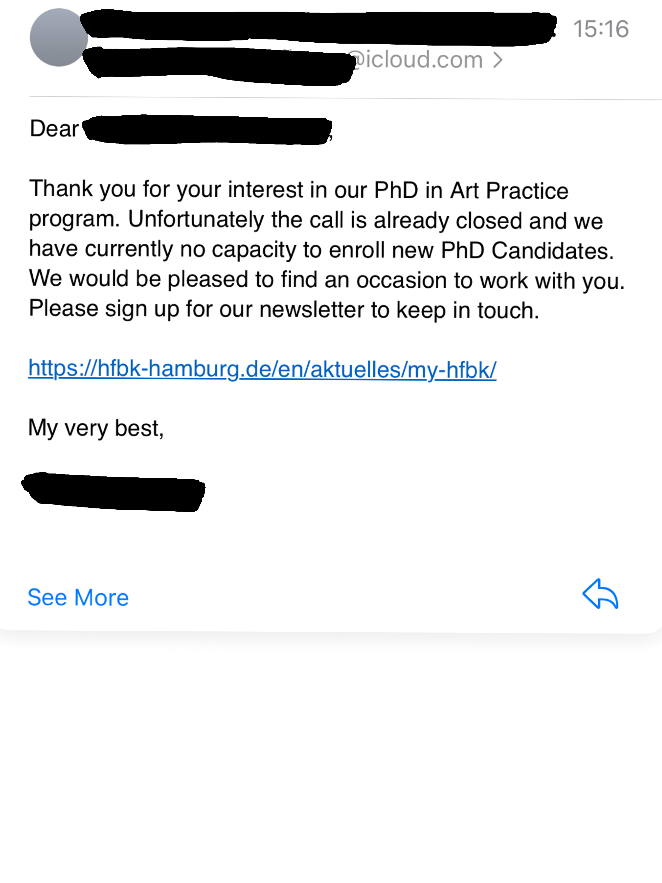
Task: Open the hfbk-hamburg.de my-hfbk link
Action: pos(262,368)
